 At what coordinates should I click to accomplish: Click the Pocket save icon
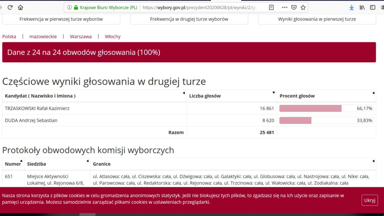coord(294,7)
